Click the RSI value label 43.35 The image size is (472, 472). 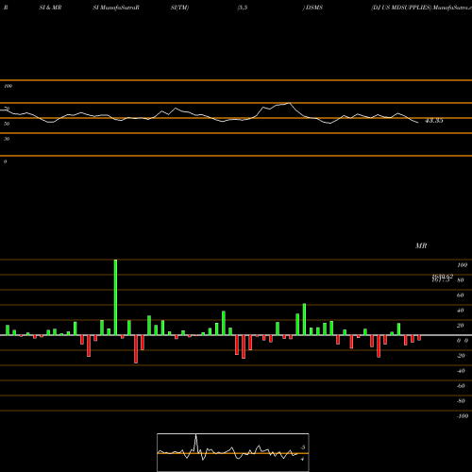[x=434, y=121]
